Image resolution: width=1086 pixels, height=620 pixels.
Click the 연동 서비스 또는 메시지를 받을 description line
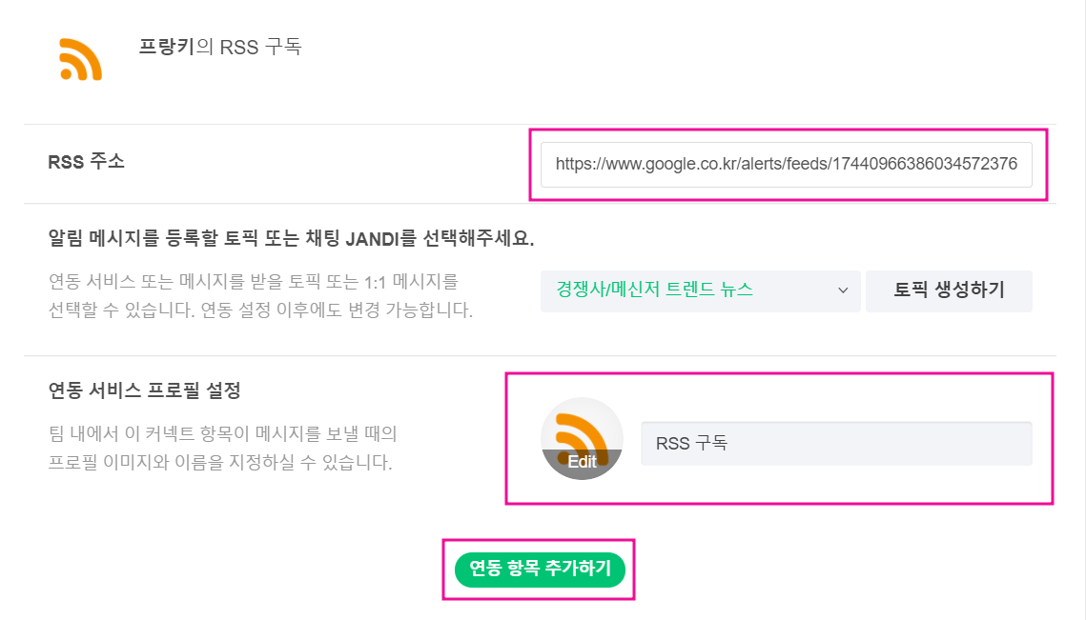[x=253, y=282]
